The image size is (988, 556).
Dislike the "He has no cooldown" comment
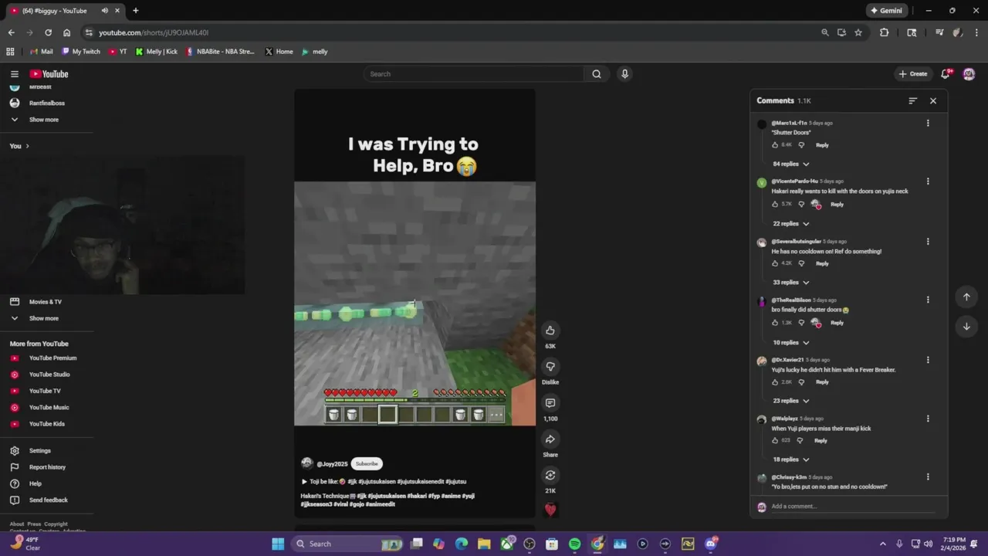(x=801, y=263)
